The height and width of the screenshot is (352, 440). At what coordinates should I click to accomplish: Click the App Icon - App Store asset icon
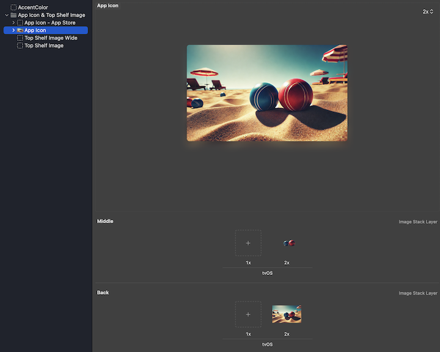coord(20,23)
